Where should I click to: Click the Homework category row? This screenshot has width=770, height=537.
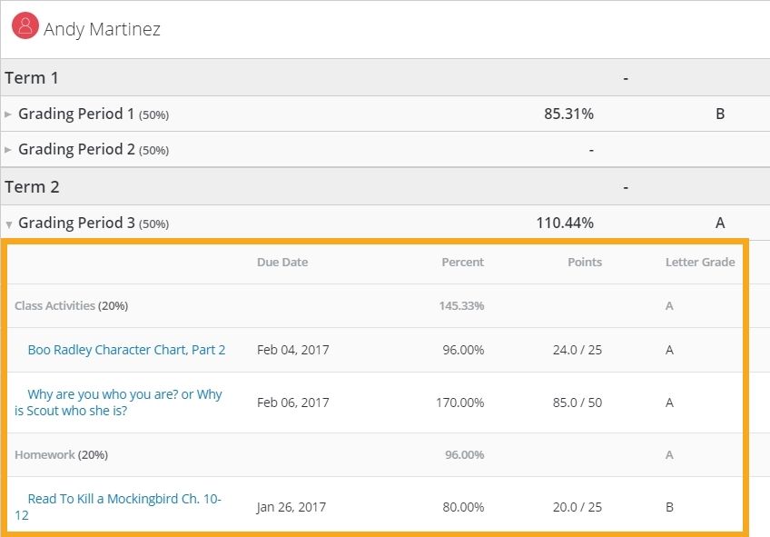(x=375, y=455)
